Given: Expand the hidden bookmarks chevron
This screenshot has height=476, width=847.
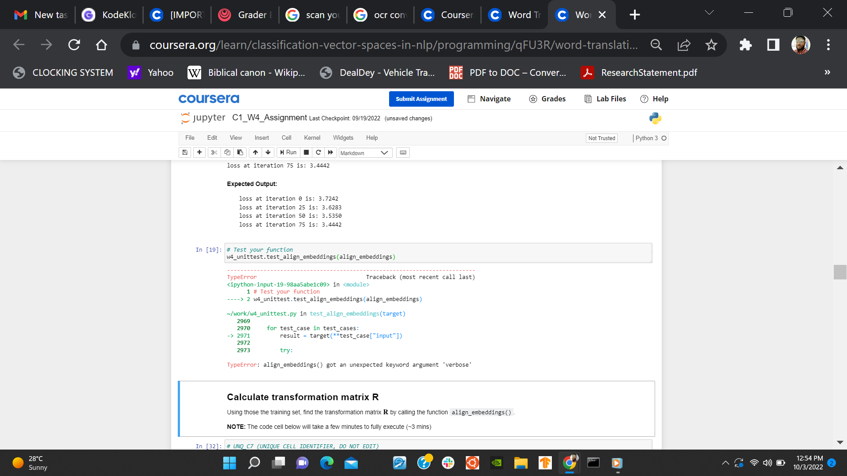Looking at the screenshot, I should 827,72.
